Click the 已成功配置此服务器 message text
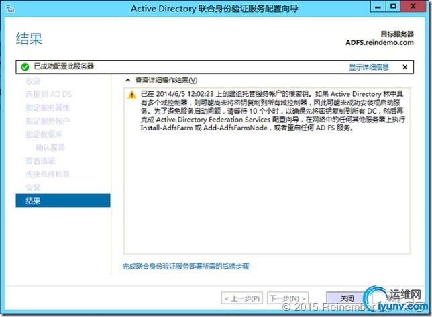 click(64, 66)
